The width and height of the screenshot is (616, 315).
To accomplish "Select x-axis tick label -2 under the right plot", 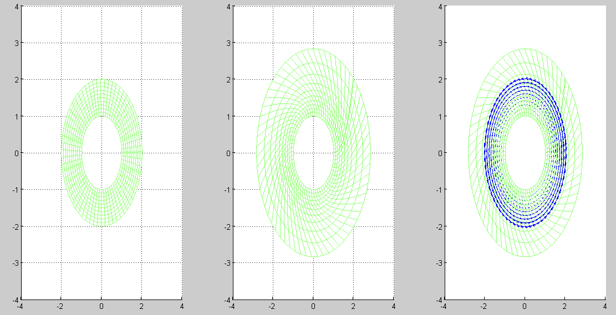I will pos(483,306).
